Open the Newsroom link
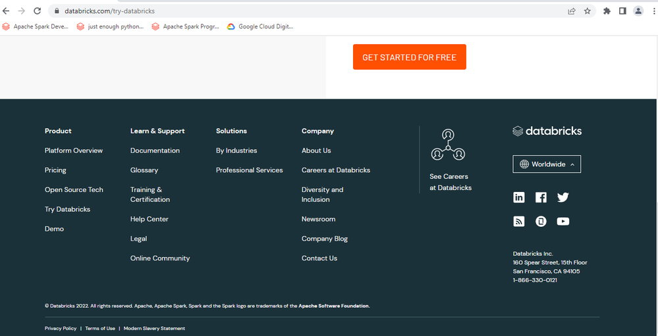This screenshot has height=336, width=658. pos(319,219)
